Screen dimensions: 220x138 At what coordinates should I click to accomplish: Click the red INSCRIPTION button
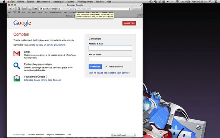point(129,23)
